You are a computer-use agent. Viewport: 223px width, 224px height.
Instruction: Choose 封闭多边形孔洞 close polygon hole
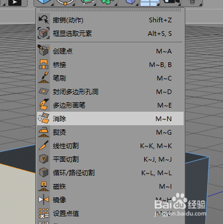click(110, 92)
